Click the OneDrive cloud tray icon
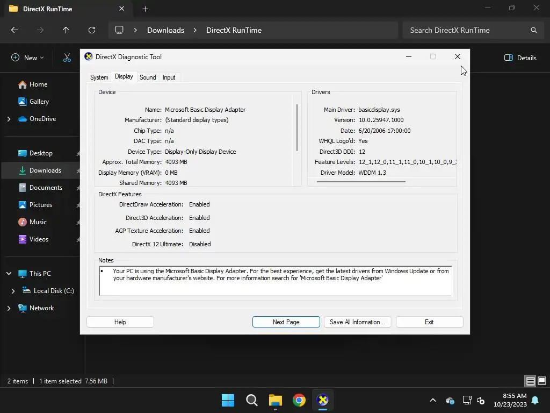The height and width of the screenshot is (413, 550). [450, 400]
